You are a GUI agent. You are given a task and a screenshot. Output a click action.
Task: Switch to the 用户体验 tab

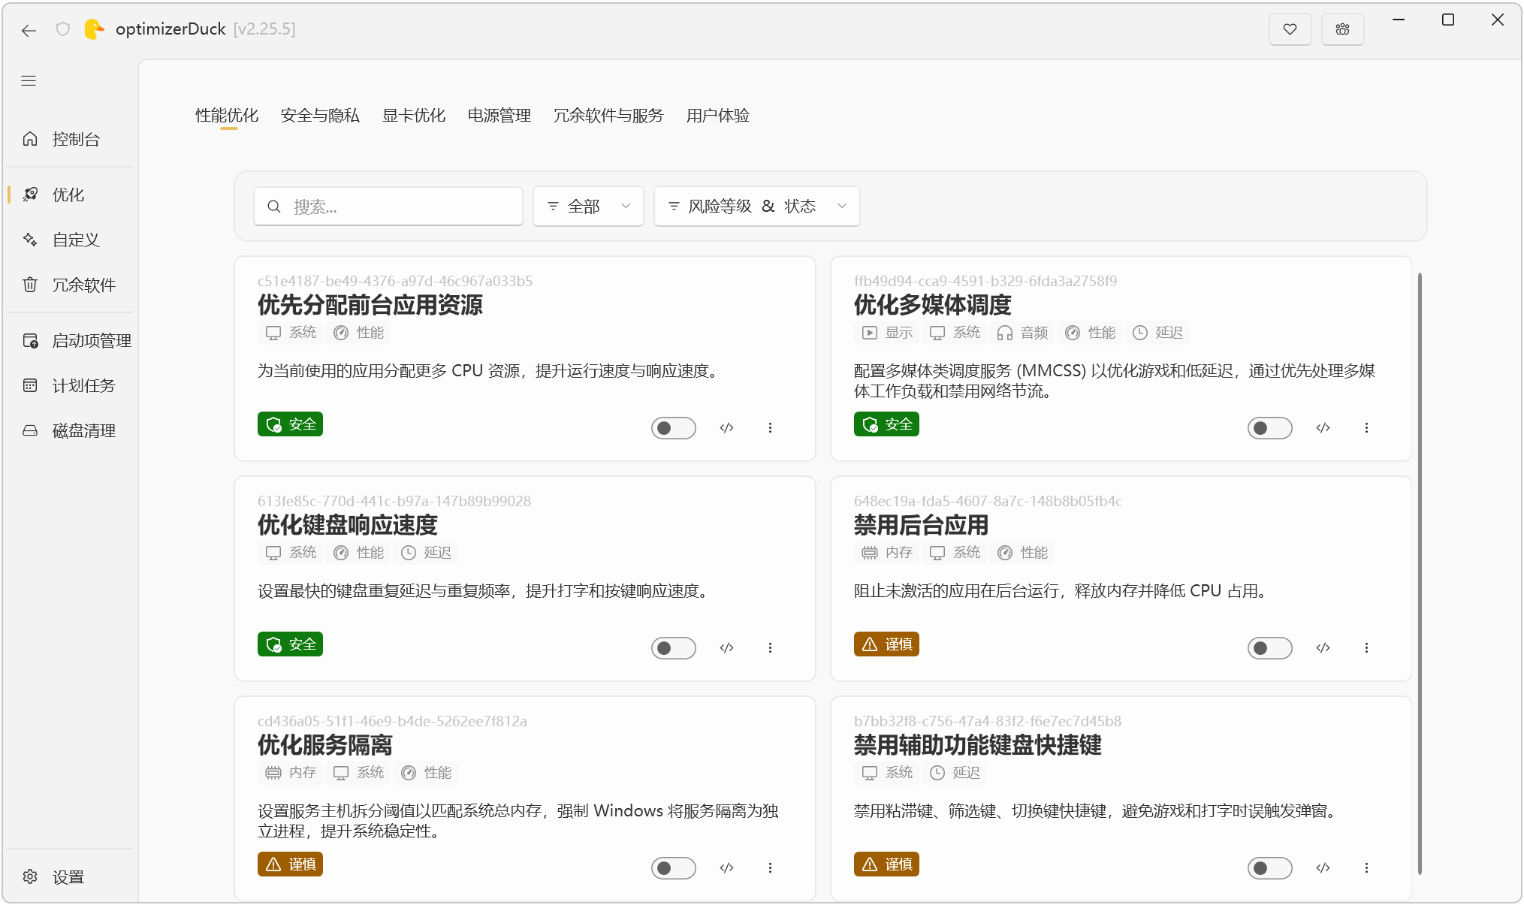pos(718,116)
